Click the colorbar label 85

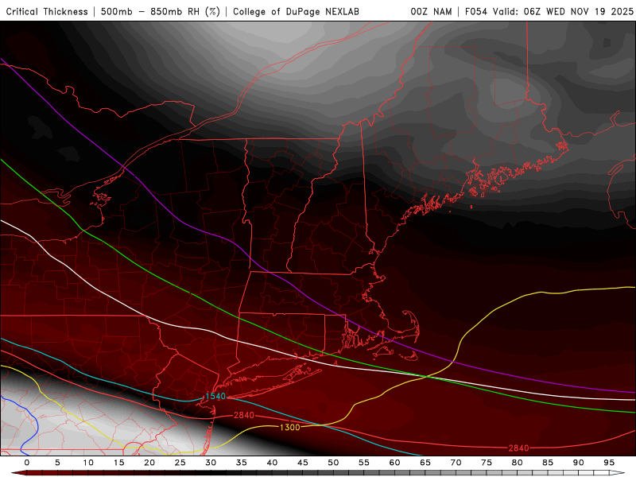click(x=548, y=463)
